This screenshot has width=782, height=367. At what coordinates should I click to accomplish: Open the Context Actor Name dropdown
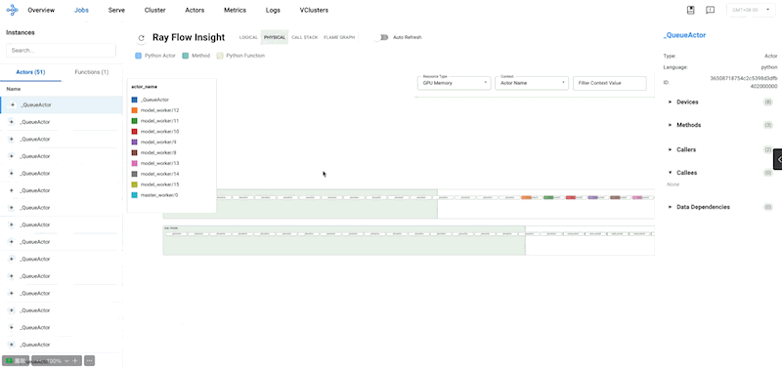tap(532, 83)
